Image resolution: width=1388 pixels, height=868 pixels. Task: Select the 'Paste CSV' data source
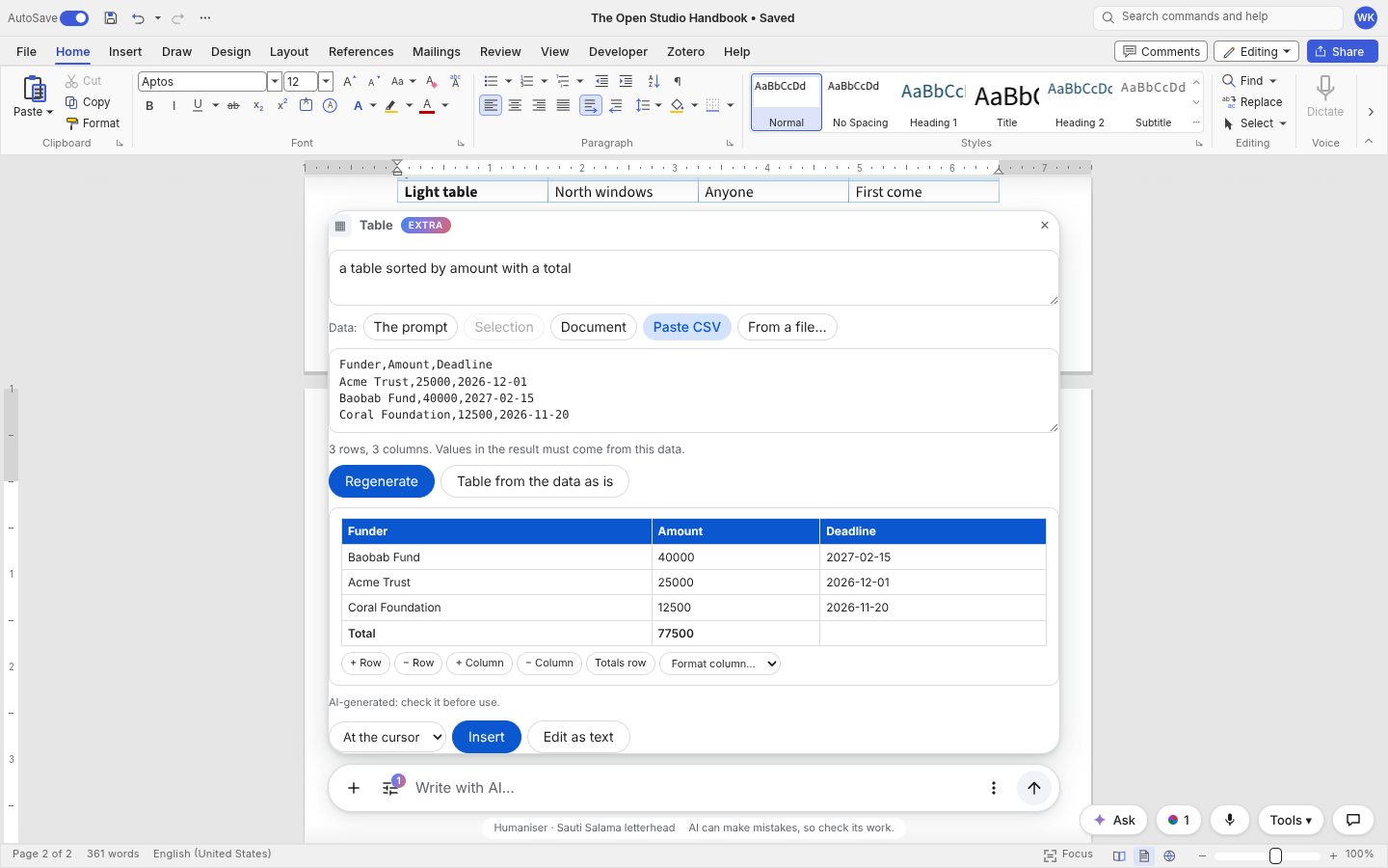tap(687, 327)
